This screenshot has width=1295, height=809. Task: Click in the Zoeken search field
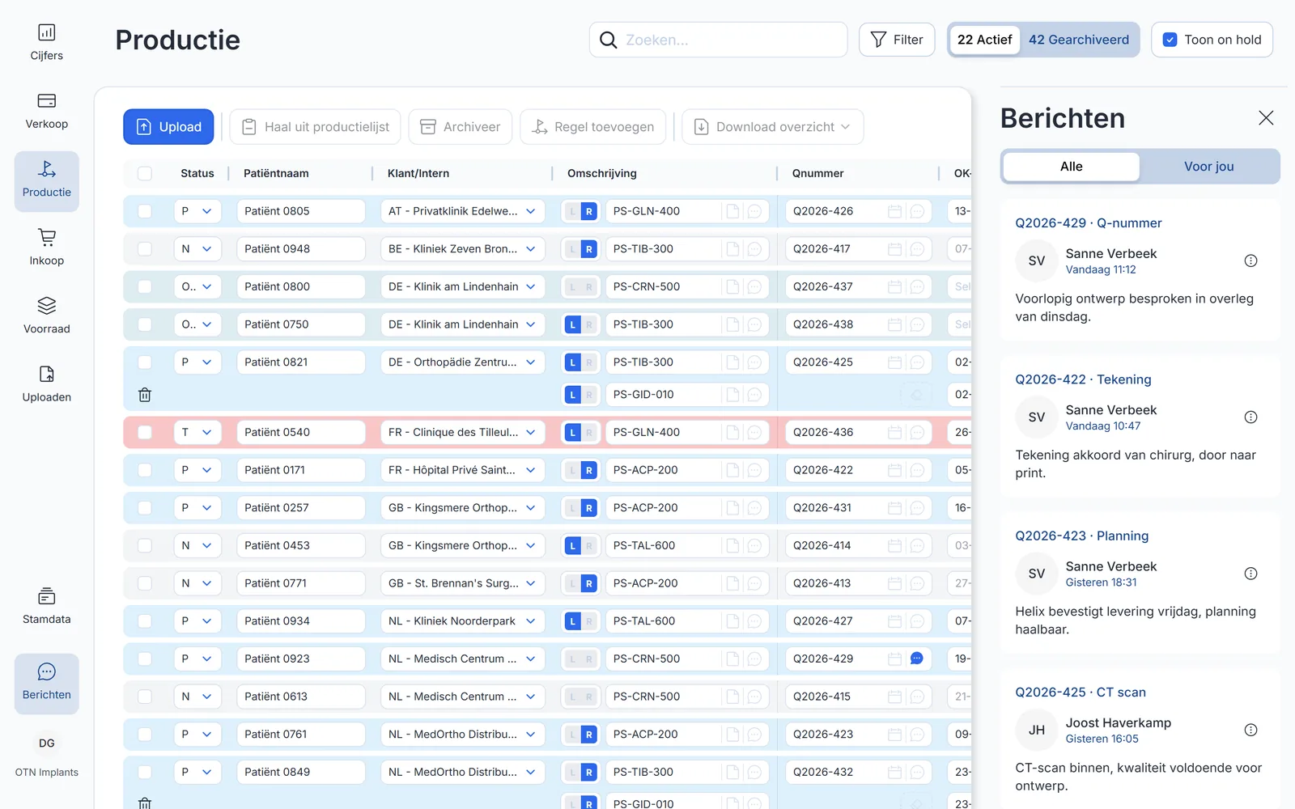[719, 40]
